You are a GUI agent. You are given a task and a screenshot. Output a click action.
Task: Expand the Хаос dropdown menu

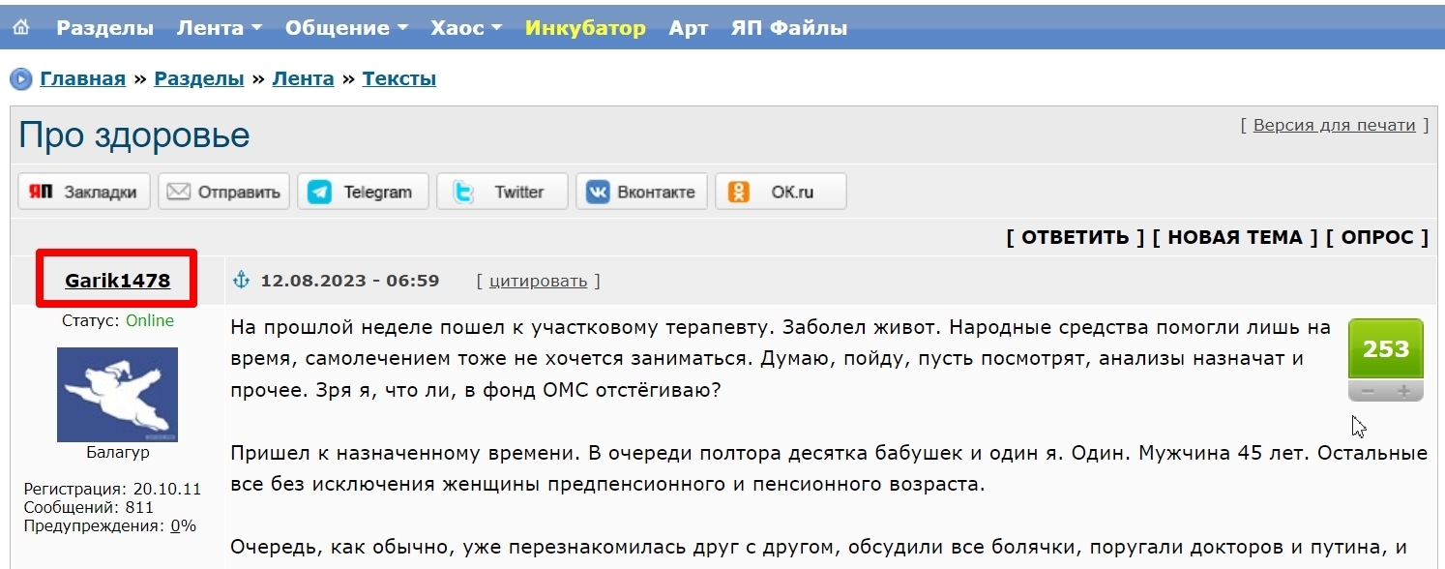(x=466, y=28)
